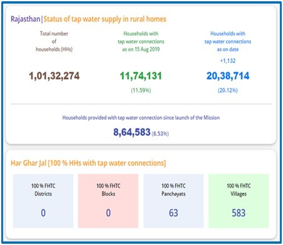Click the 20,38,714 connections as on date
The height and width of the screenshot is (245, 283).
click(228, 76)
